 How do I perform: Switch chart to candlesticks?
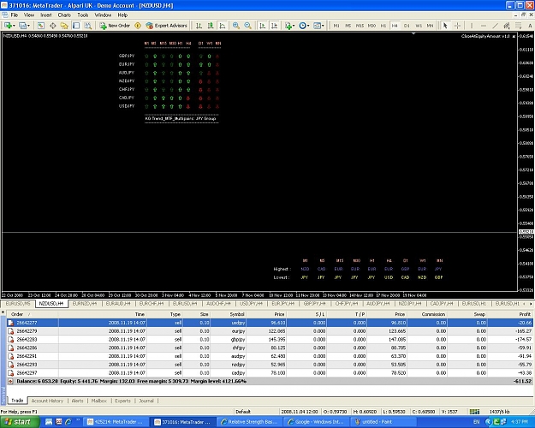(211, 26)
